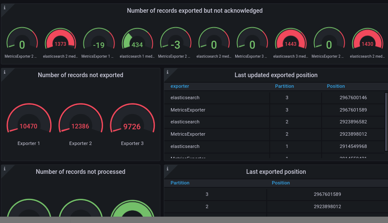Click partition cell '3' in the elasticsearch 2967600146 row
Image resolution: width=388 pixels, height=223 pixels.
[296, 98]
